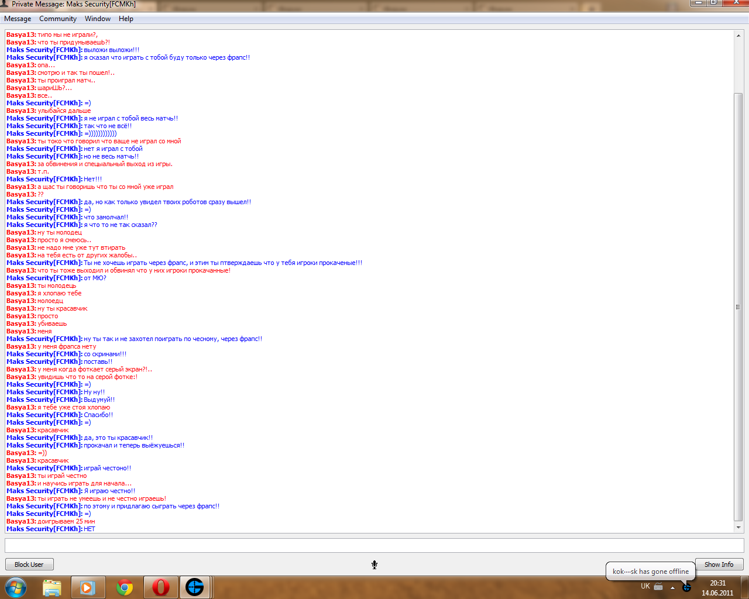This screenshot has width=749, height=599.
Task: Click the message 'просто я смеюсь..'
Action: pyautogui.click(x=64, y=240)
